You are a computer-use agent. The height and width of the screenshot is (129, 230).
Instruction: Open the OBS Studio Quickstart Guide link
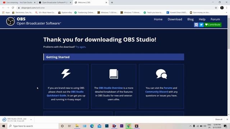(x=65, y=94)
